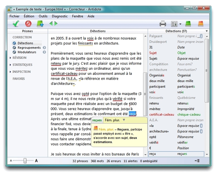Click the add to dictionary book icon
Screen dimensions: 217x175
tap(40, 24)
